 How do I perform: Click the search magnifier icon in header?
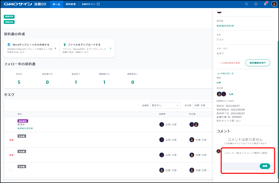click(247, 4)
